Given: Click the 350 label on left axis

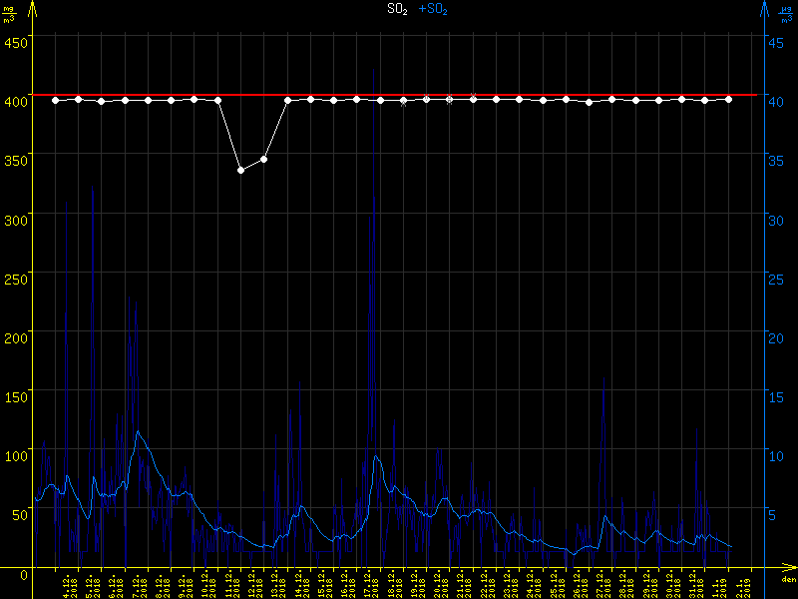Looking at the screenshot, I should tap(16, 157).
